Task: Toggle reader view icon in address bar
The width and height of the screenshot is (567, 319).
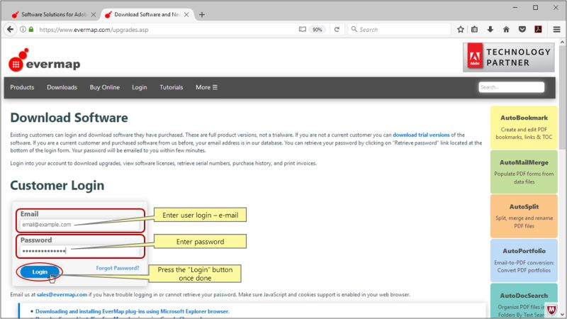Action: click(x=303, y=29)
